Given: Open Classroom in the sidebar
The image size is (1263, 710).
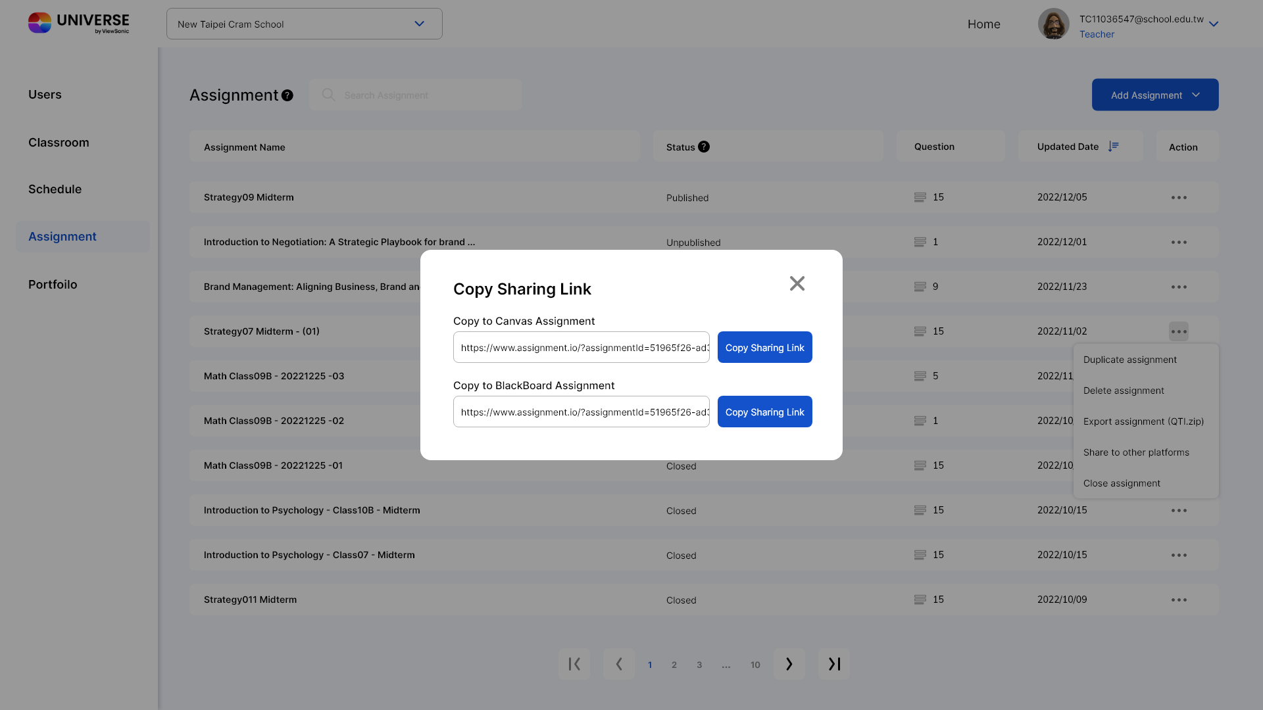Looking at the screenshot, I should tap(59, 143).
